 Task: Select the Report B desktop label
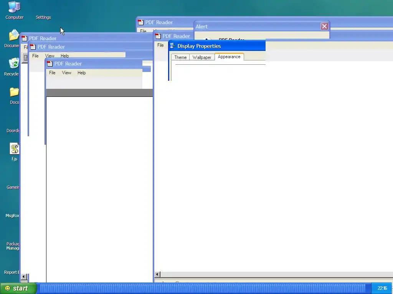[x=12, y=272]
